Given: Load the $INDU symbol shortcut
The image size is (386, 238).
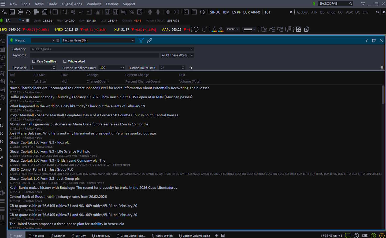Looking at the screenshot, I should pyautogui.click(x=215, y=12).
